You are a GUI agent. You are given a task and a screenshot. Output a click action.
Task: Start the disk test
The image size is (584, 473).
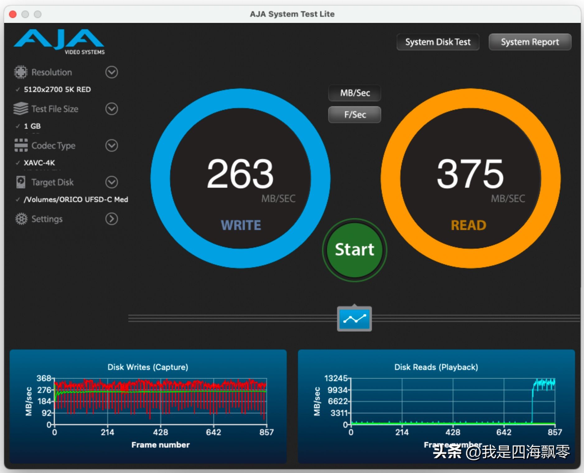(x=354, y=250)
